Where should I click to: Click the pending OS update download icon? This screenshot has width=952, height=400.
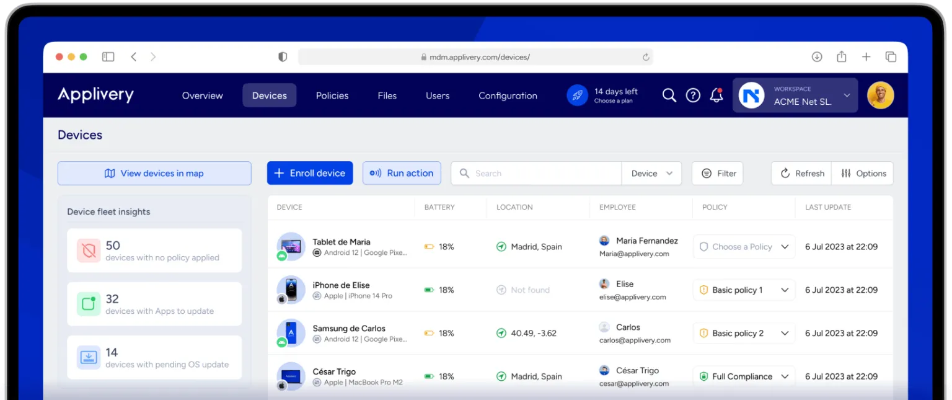tap(89, 357)
